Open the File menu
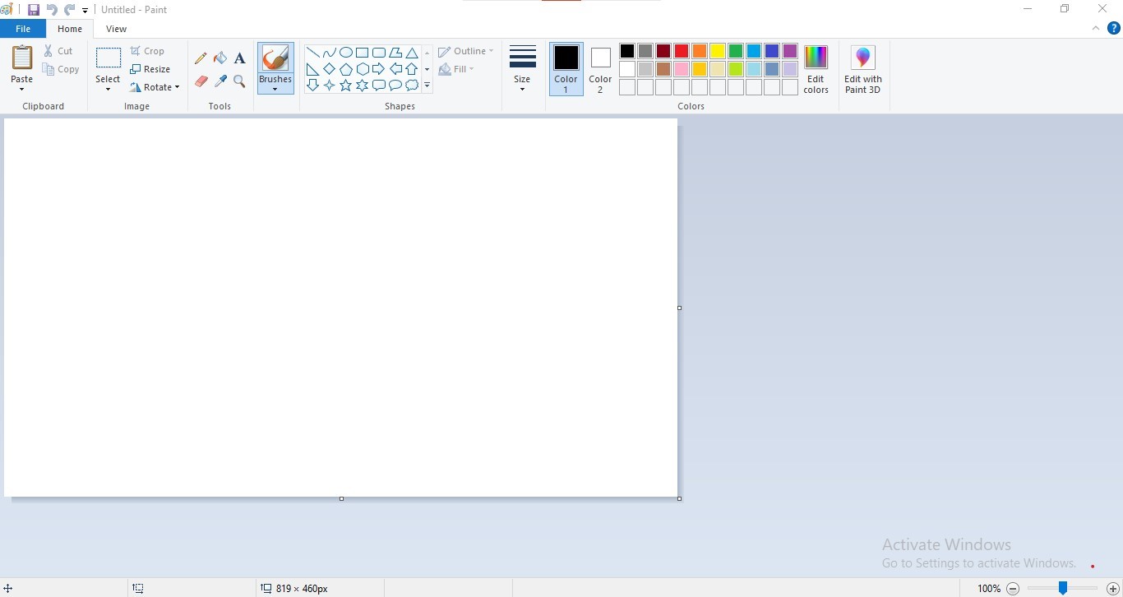 (23, 29)
